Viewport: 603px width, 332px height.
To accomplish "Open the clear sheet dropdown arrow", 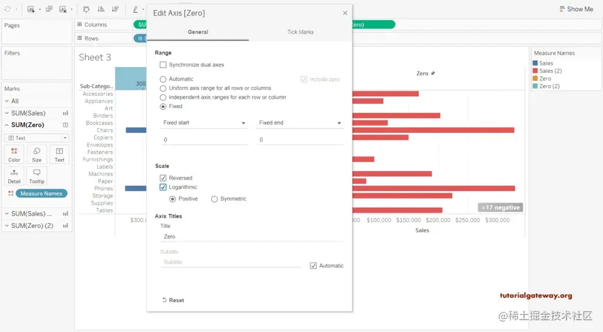I will coord(71,9).
